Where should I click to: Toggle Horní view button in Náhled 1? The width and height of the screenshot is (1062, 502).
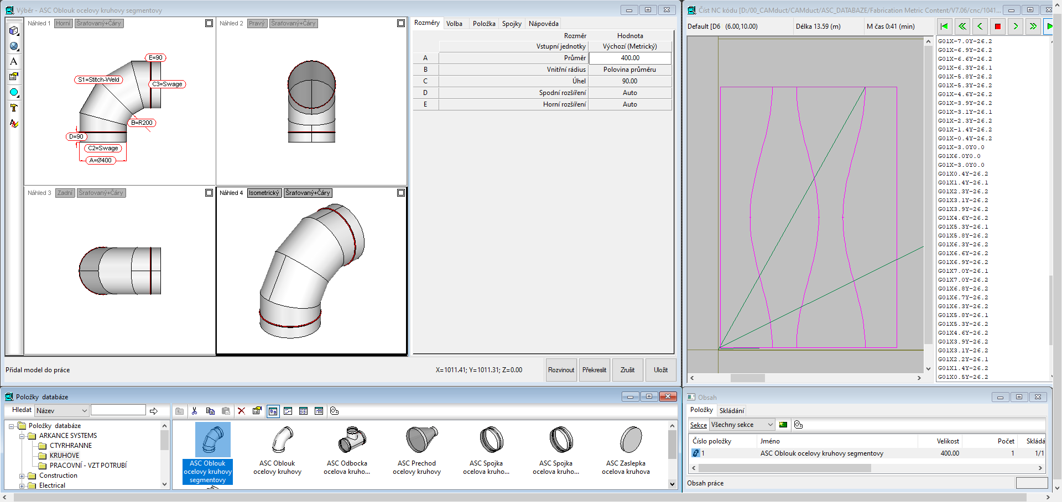click(64, 23)
